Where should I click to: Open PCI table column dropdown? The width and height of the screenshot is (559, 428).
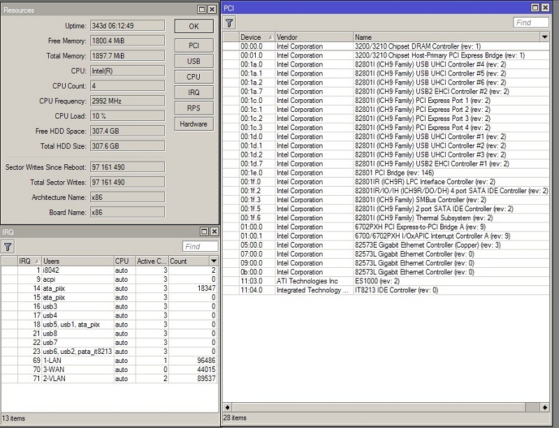[545, 37]
